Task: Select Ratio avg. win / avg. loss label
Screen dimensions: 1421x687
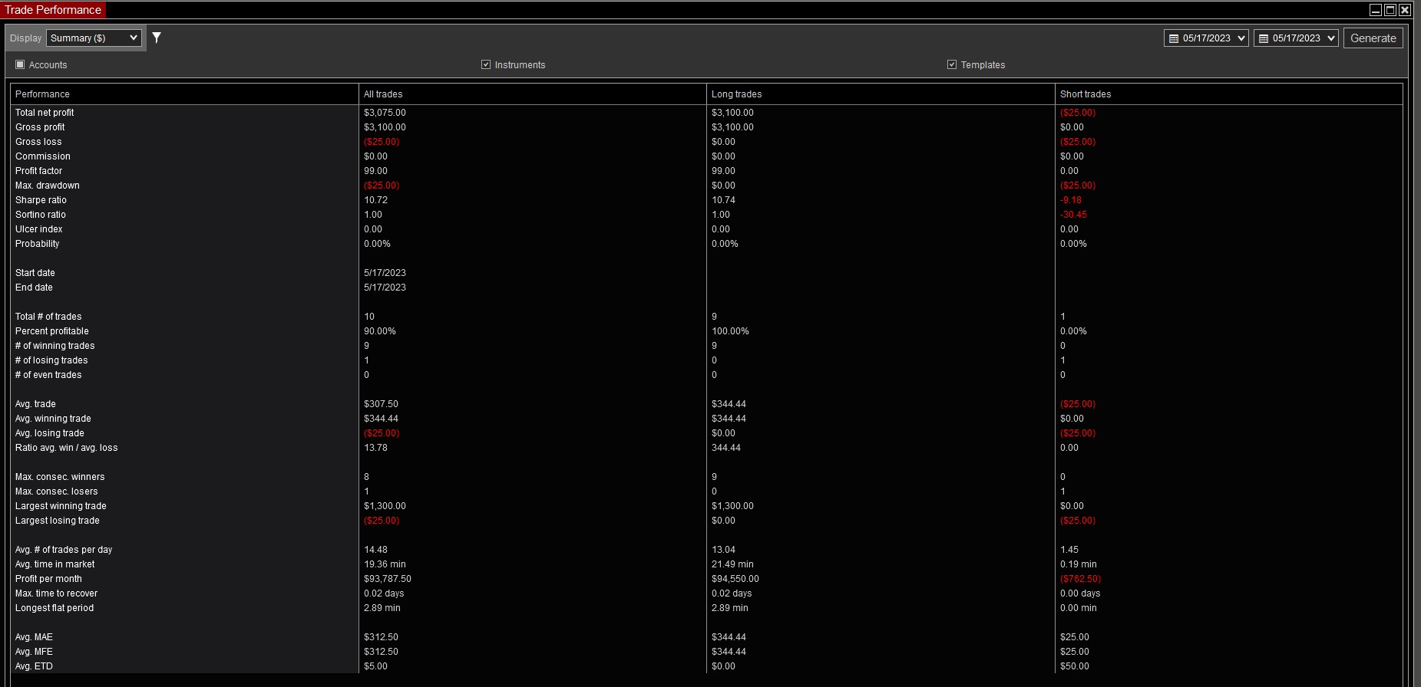Action: tap(67, 448)
